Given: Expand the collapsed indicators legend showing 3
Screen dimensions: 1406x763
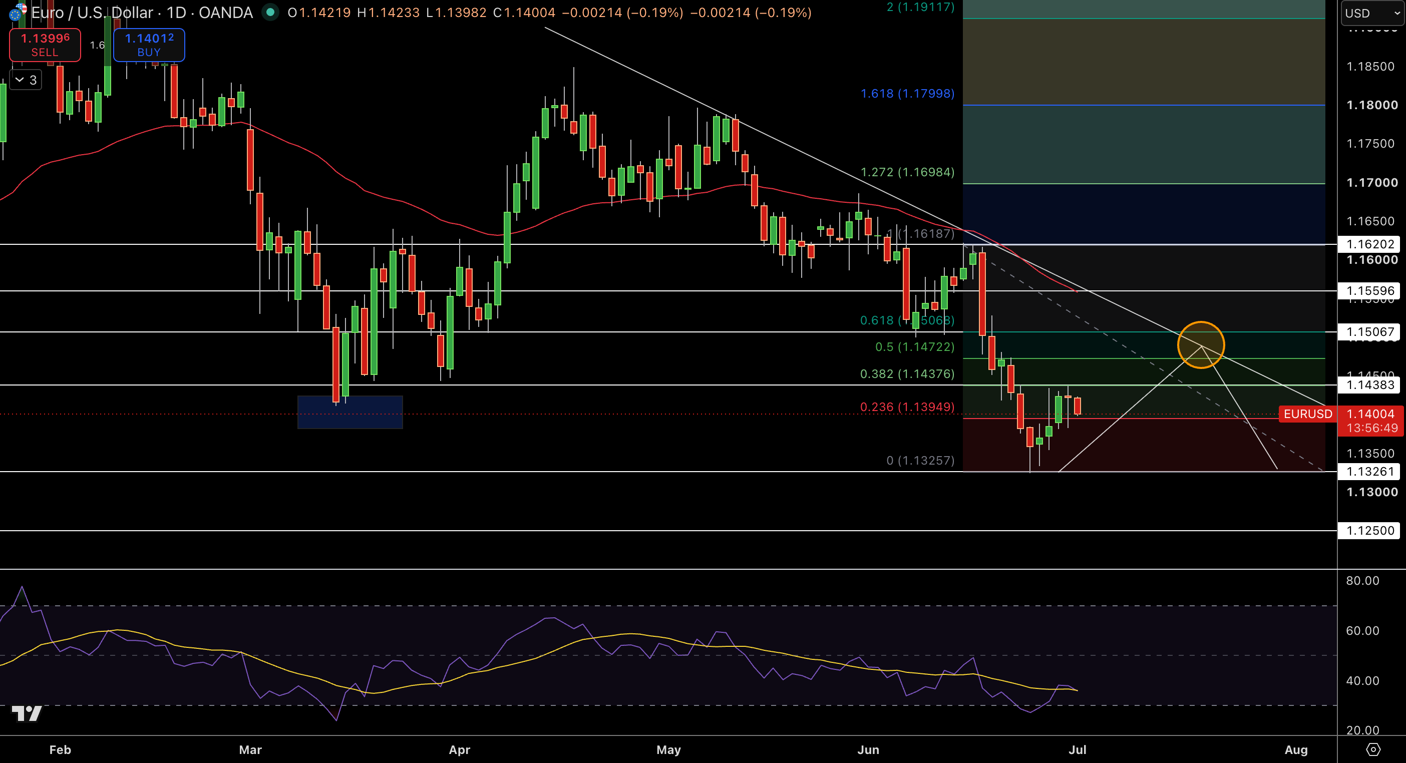Looking at the screenshot, I should [26, 80].
